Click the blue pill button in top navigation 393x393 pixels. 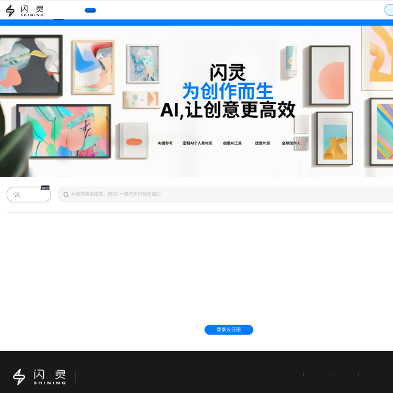point(90,10)
